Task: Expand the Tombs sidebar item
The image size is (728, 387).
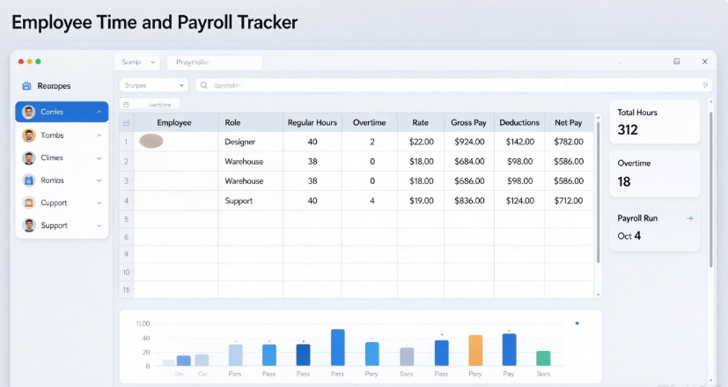Action: click(99, 135)
